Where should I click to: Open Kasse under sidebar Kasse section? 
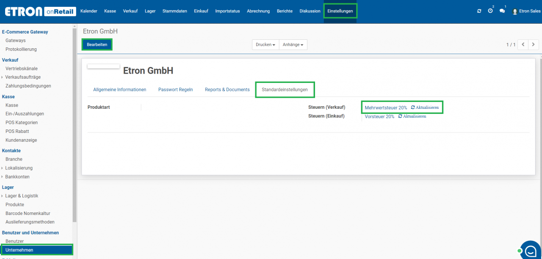[x=12, y=105]
